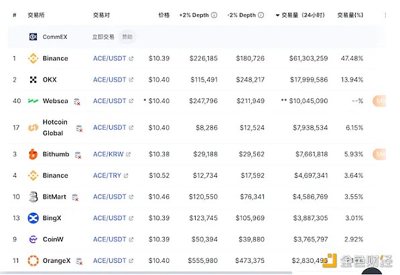
Task: Sort by the 交易量(%) column header
Action: click(x=350, y=15)
